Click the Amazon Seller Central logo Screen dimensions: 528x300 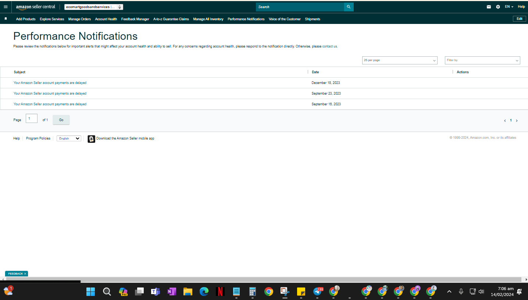(36, 7)
